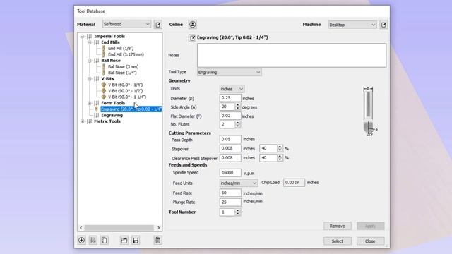Open the Machine Desktop dropdown
This screenshot has width=452, height=254.
tap(352, 25)
